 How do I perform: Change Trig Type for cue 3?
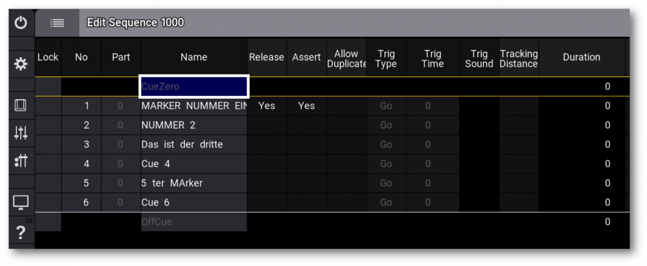point(386,145)
